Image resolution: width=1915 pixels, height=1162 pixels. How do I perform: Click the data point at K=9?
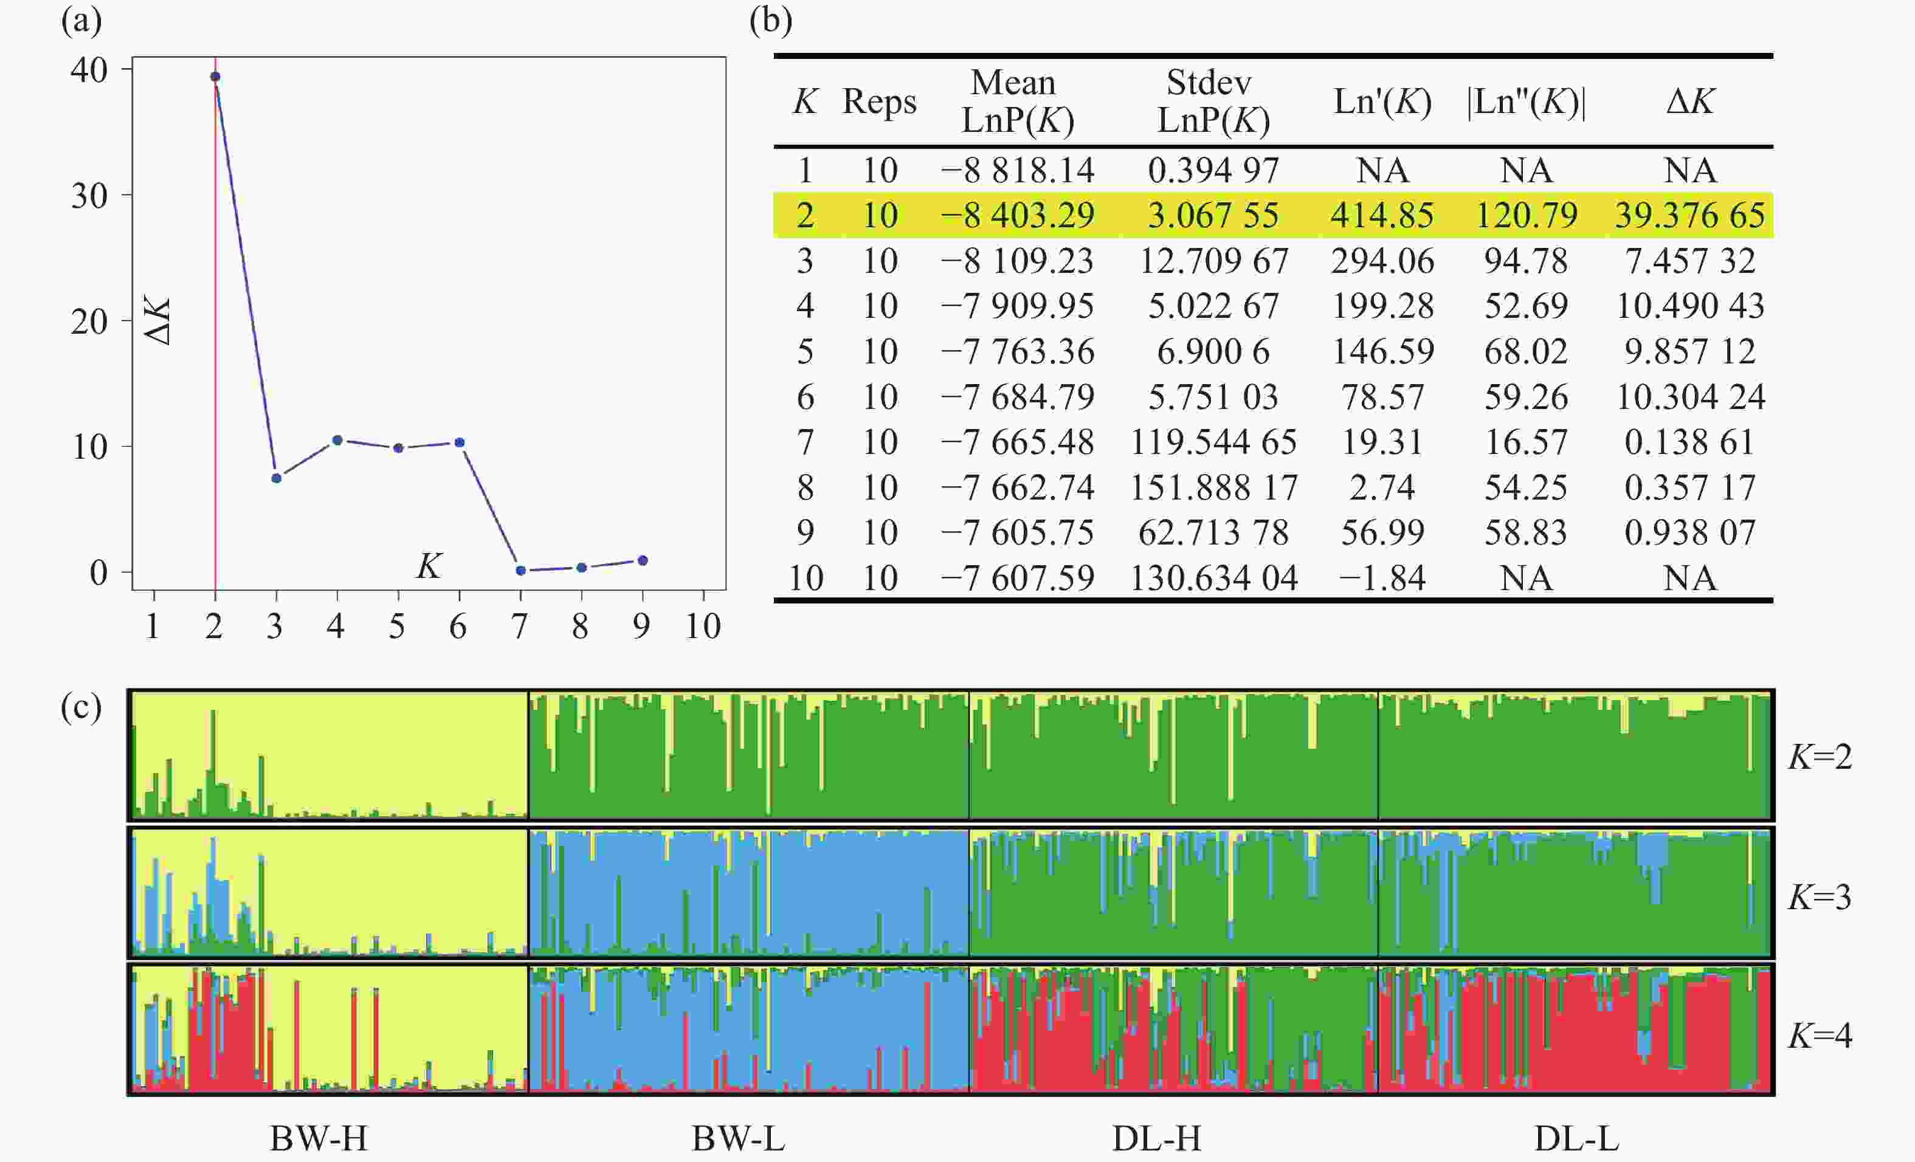point(643,560)
